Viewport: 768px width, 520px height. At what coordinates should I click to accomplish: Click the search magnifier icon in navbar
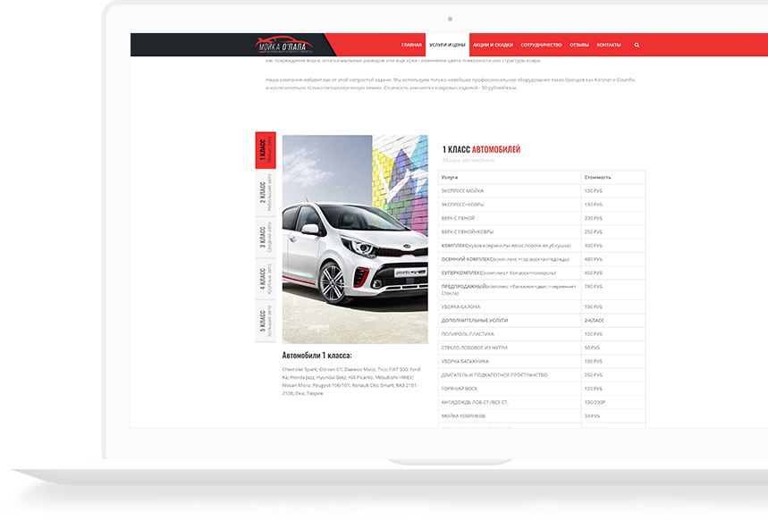[637, 45]
